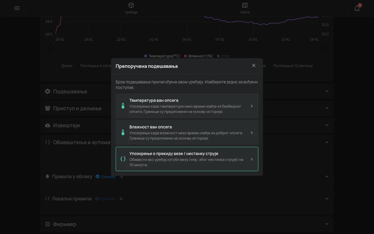
Task: Expand the Подешавања section chevron
Action: tap(327, 91)
